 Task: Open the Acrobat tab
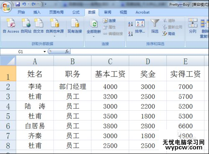point(143,12)
